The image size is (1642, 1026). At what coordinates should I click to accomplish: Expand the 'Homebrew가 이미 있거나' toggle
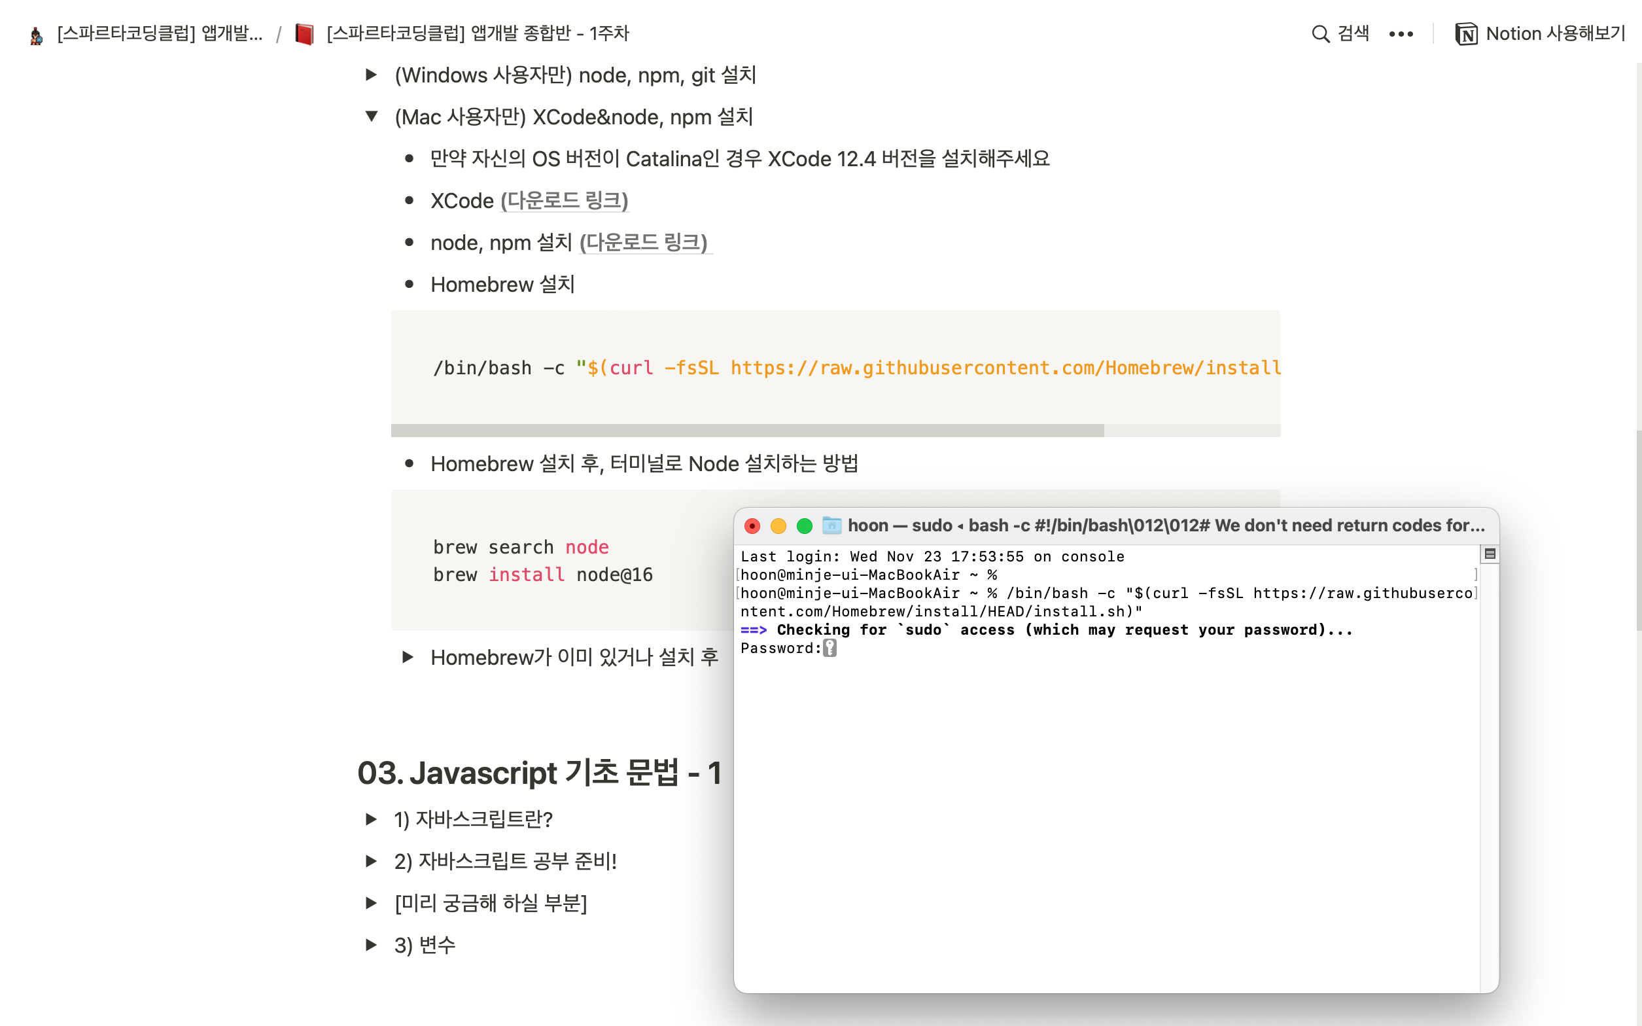pos(407,657)
